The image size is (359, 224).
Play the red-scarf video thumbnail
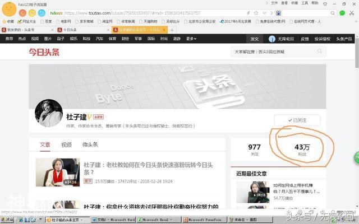[58, 172]
